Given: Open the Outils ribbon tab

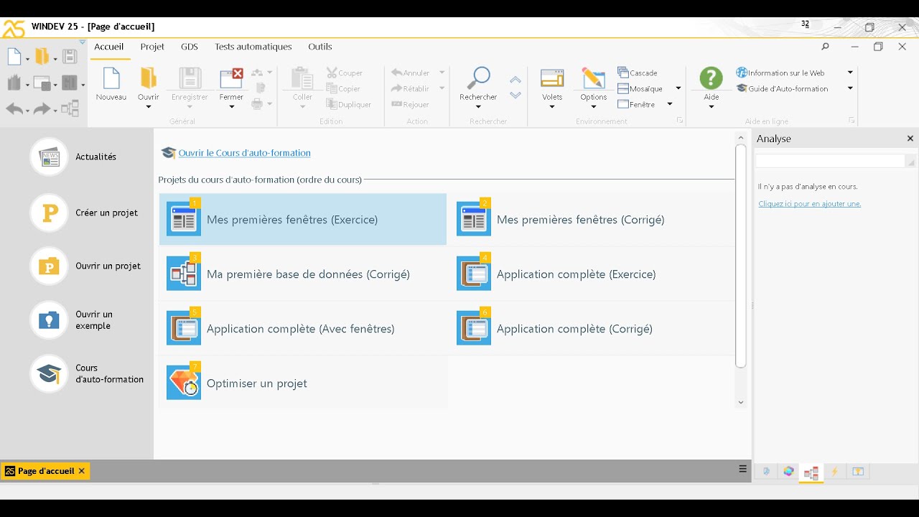Looking at the screenshot, I should [320, 47].
